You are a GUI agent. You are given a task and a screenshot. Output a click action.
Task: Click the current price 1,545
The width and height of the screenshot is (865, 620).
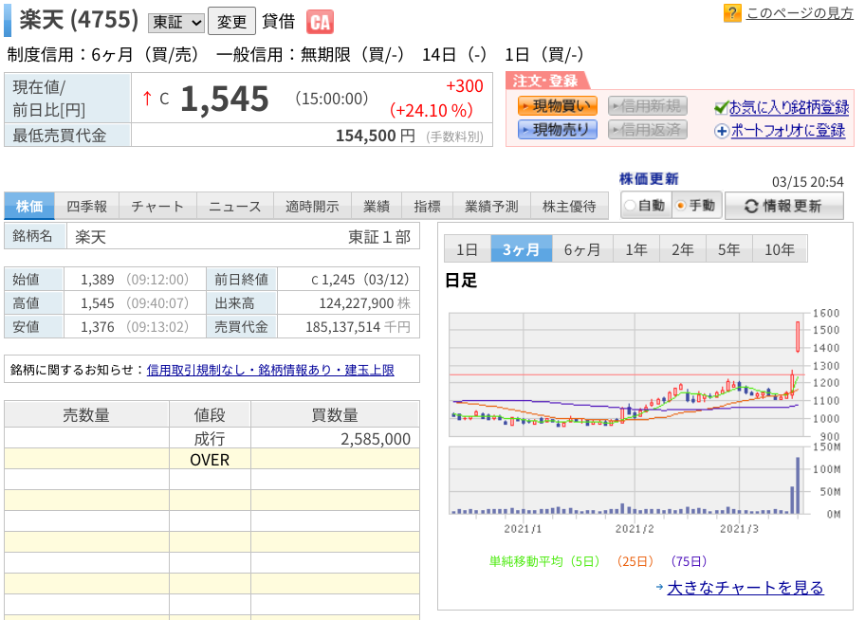[x=225, y=100]
